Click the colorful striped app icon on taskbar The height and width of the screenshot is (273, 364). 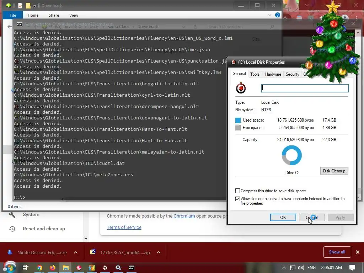click(92, 268)
